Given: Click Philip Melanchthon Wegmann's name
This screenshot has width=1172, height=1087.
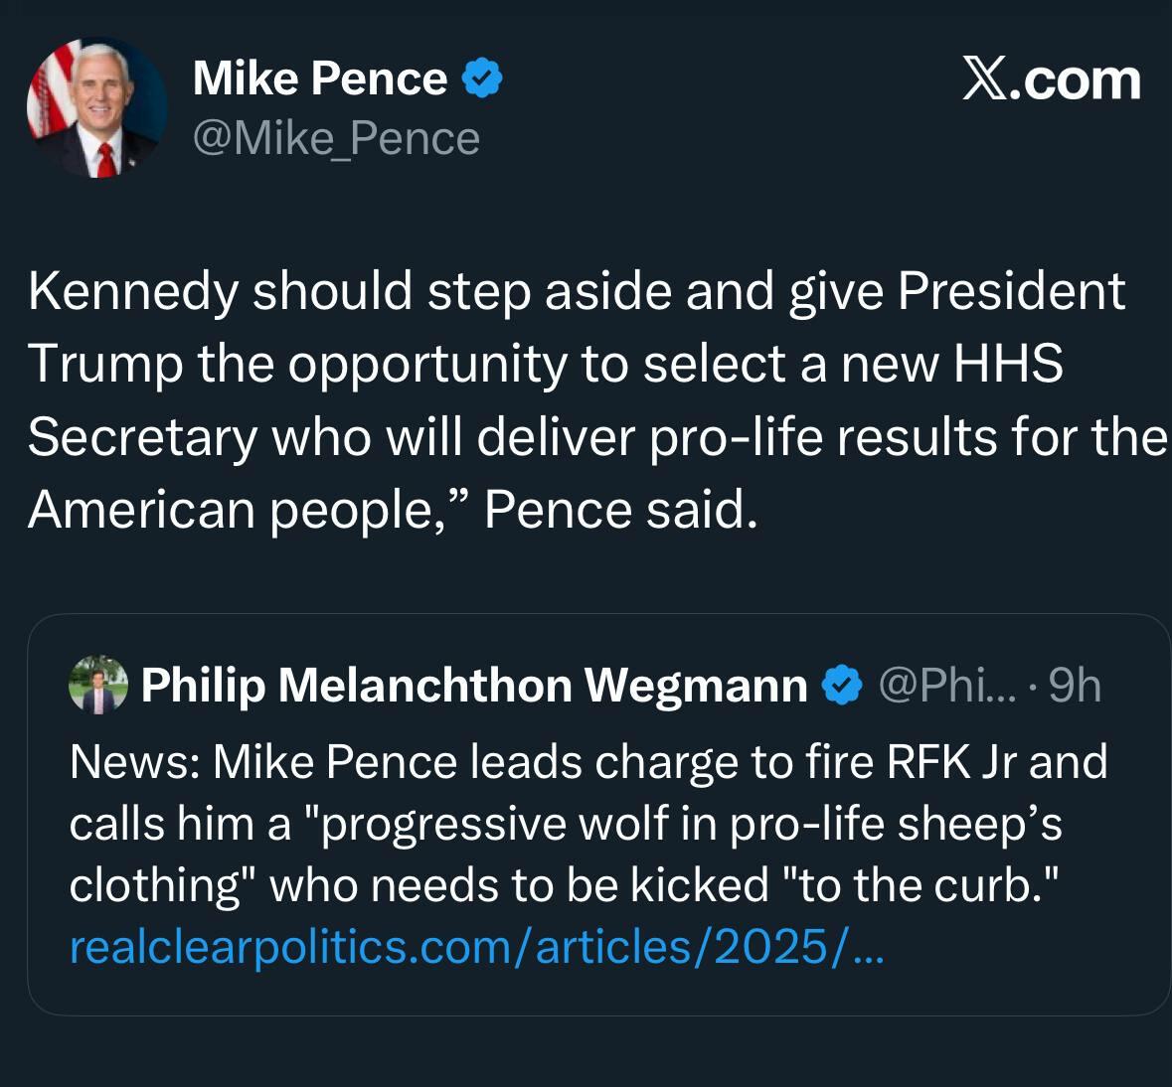Looking at the screenshot, I should [x=474, y=685].
